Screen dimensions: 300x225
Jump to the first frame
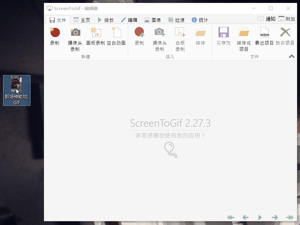pos(231,217)
